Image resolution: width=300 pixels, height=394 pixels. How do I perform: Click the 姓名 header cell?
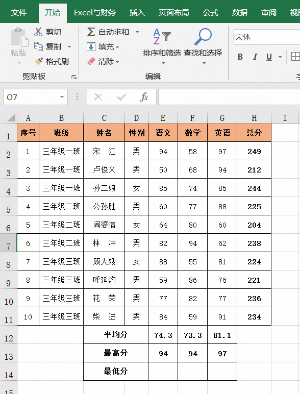pos(104,132)
